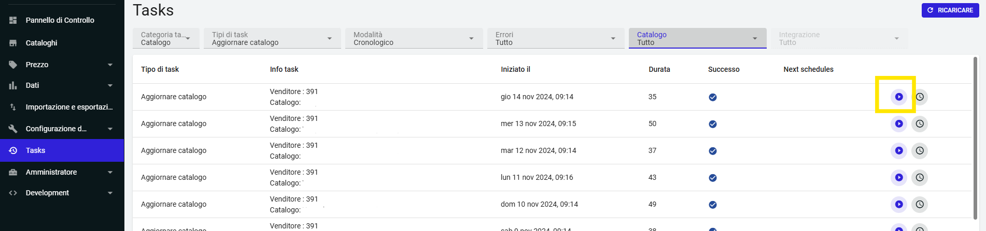Open schedule clock for mer 13 nov task
The image size is (986, 231).
pos(920,124)
